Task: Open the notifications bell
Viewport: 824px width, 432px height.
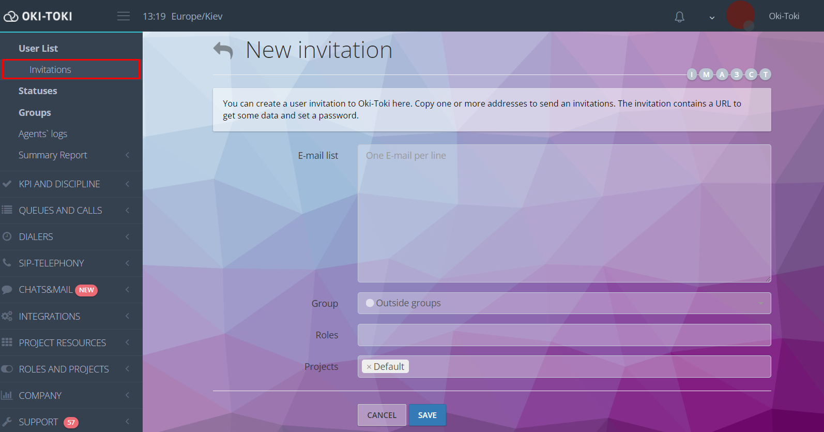Action: 679,17
